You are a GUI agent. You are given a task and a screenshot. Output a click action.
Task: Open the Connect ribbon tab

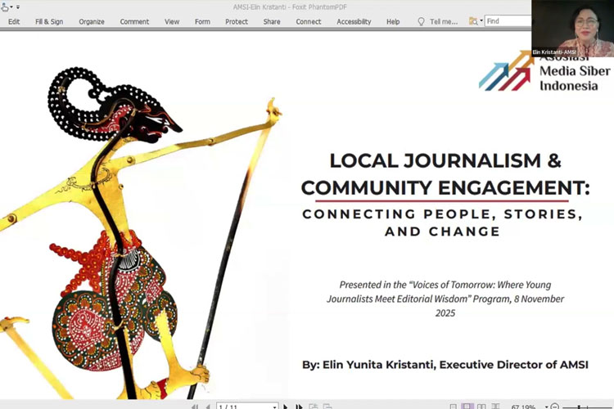309,21
